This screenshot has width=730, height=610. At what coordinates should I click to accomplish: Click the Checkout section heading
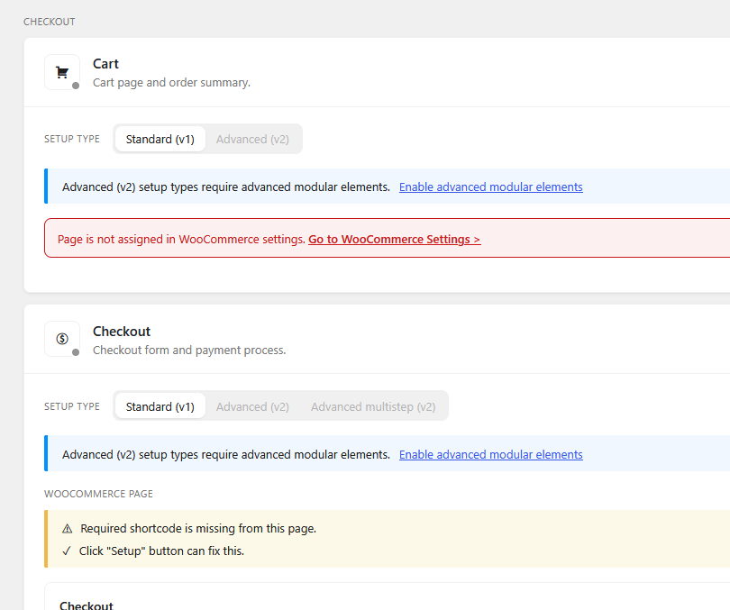click(122, 332)
